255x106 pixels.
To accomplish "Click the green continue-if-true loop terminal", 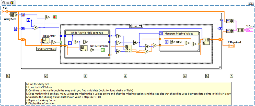I will [103, 50].
